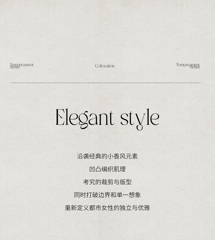Select the line "沿袭经典的小香风元素"

(107, 156)
